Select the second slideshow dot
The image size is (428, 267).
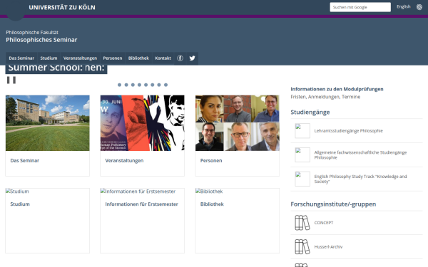click(x=126, y=85)
